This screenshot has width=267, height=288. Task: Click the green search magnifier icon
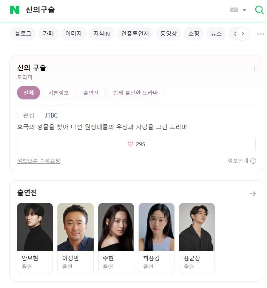click(259, 9)
